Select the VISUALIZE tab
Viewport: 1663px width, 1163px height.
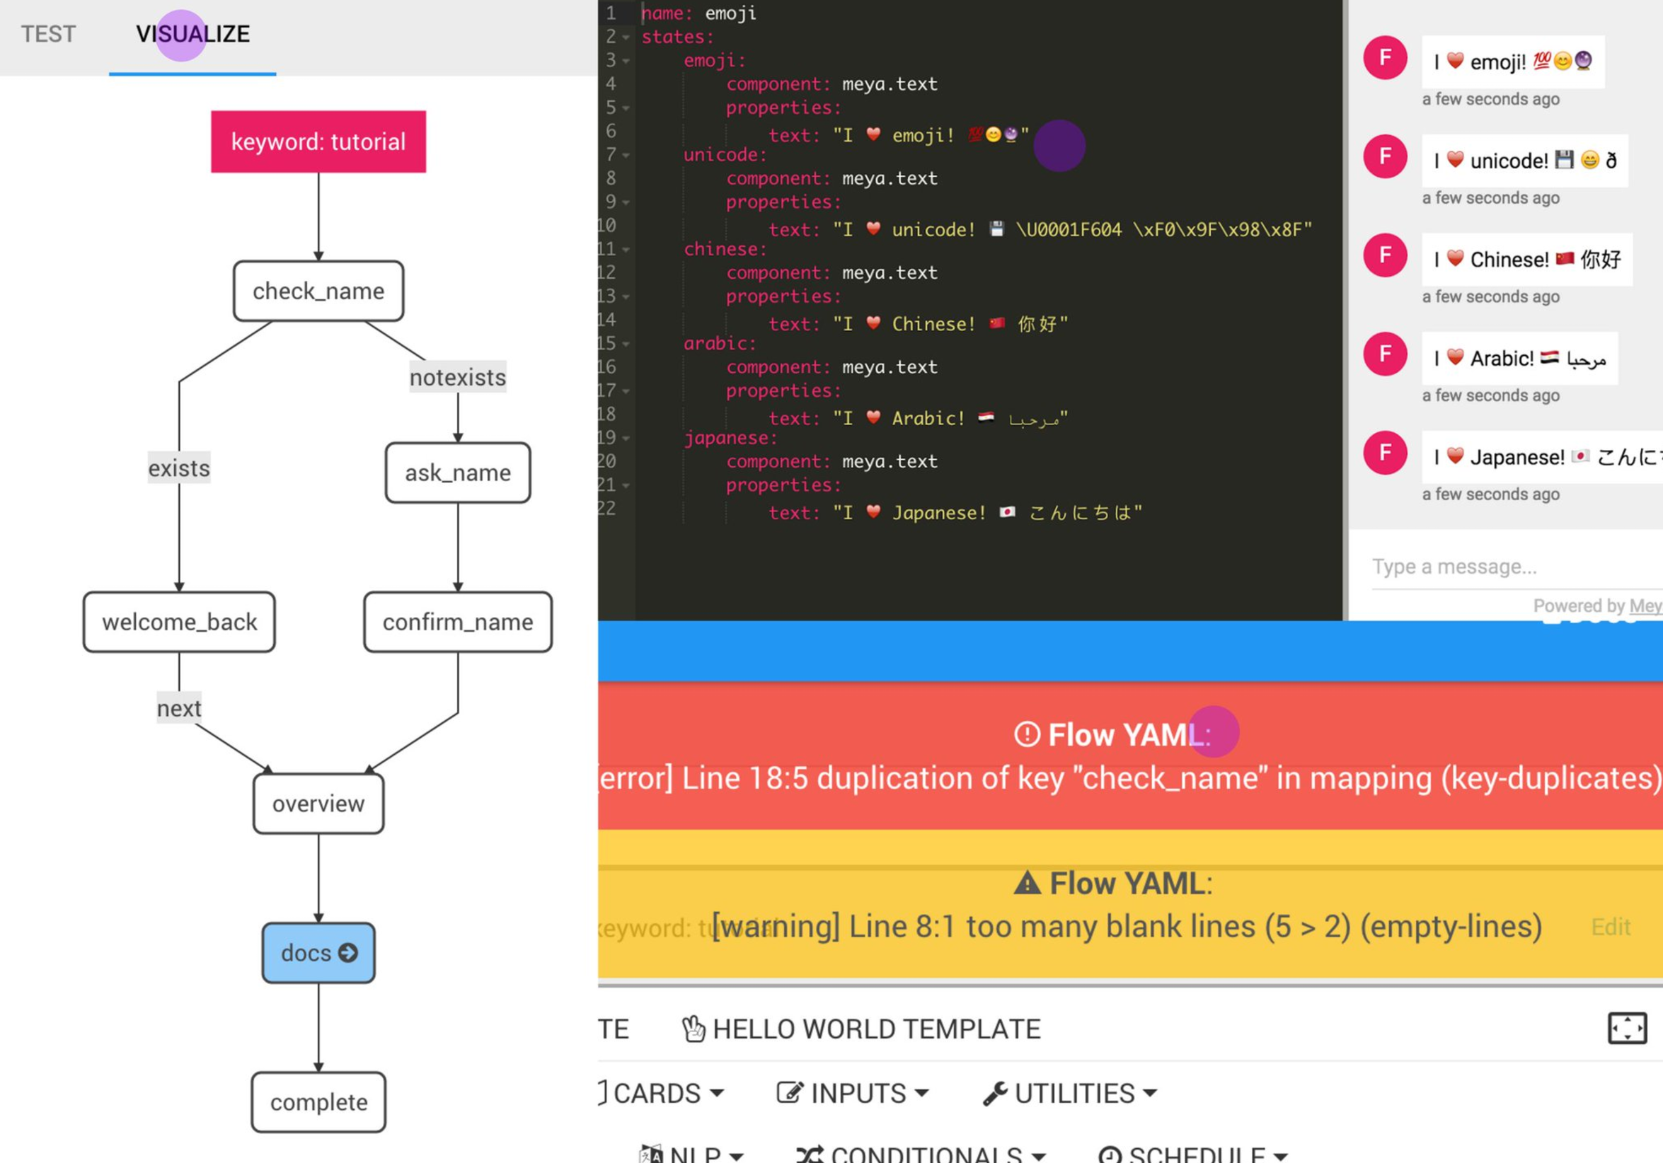pos(192,34)
